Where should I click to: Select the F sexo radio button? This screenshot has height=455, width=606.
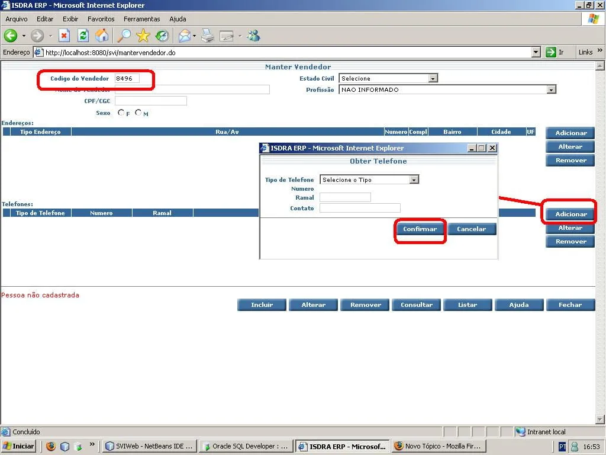pos(121,113)
